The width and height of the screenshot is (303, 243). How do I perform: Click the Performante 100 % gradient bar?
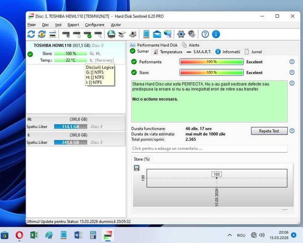[x=211, y=62]
